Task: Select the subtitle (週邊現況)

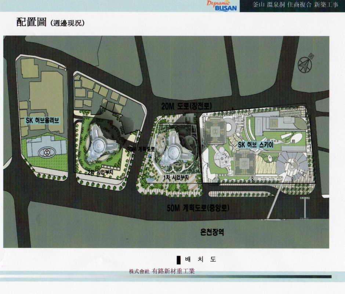Action: coord(67,23)
